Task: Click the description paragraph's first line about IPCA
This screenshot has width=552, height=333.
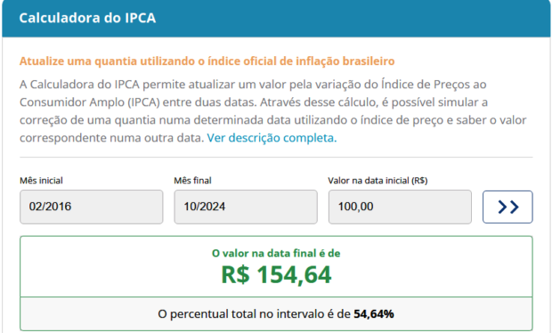Action: click(x=253, y=85)
